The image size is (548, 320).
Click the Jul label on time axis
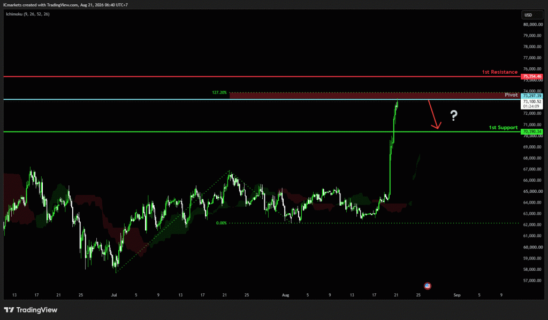114,295
